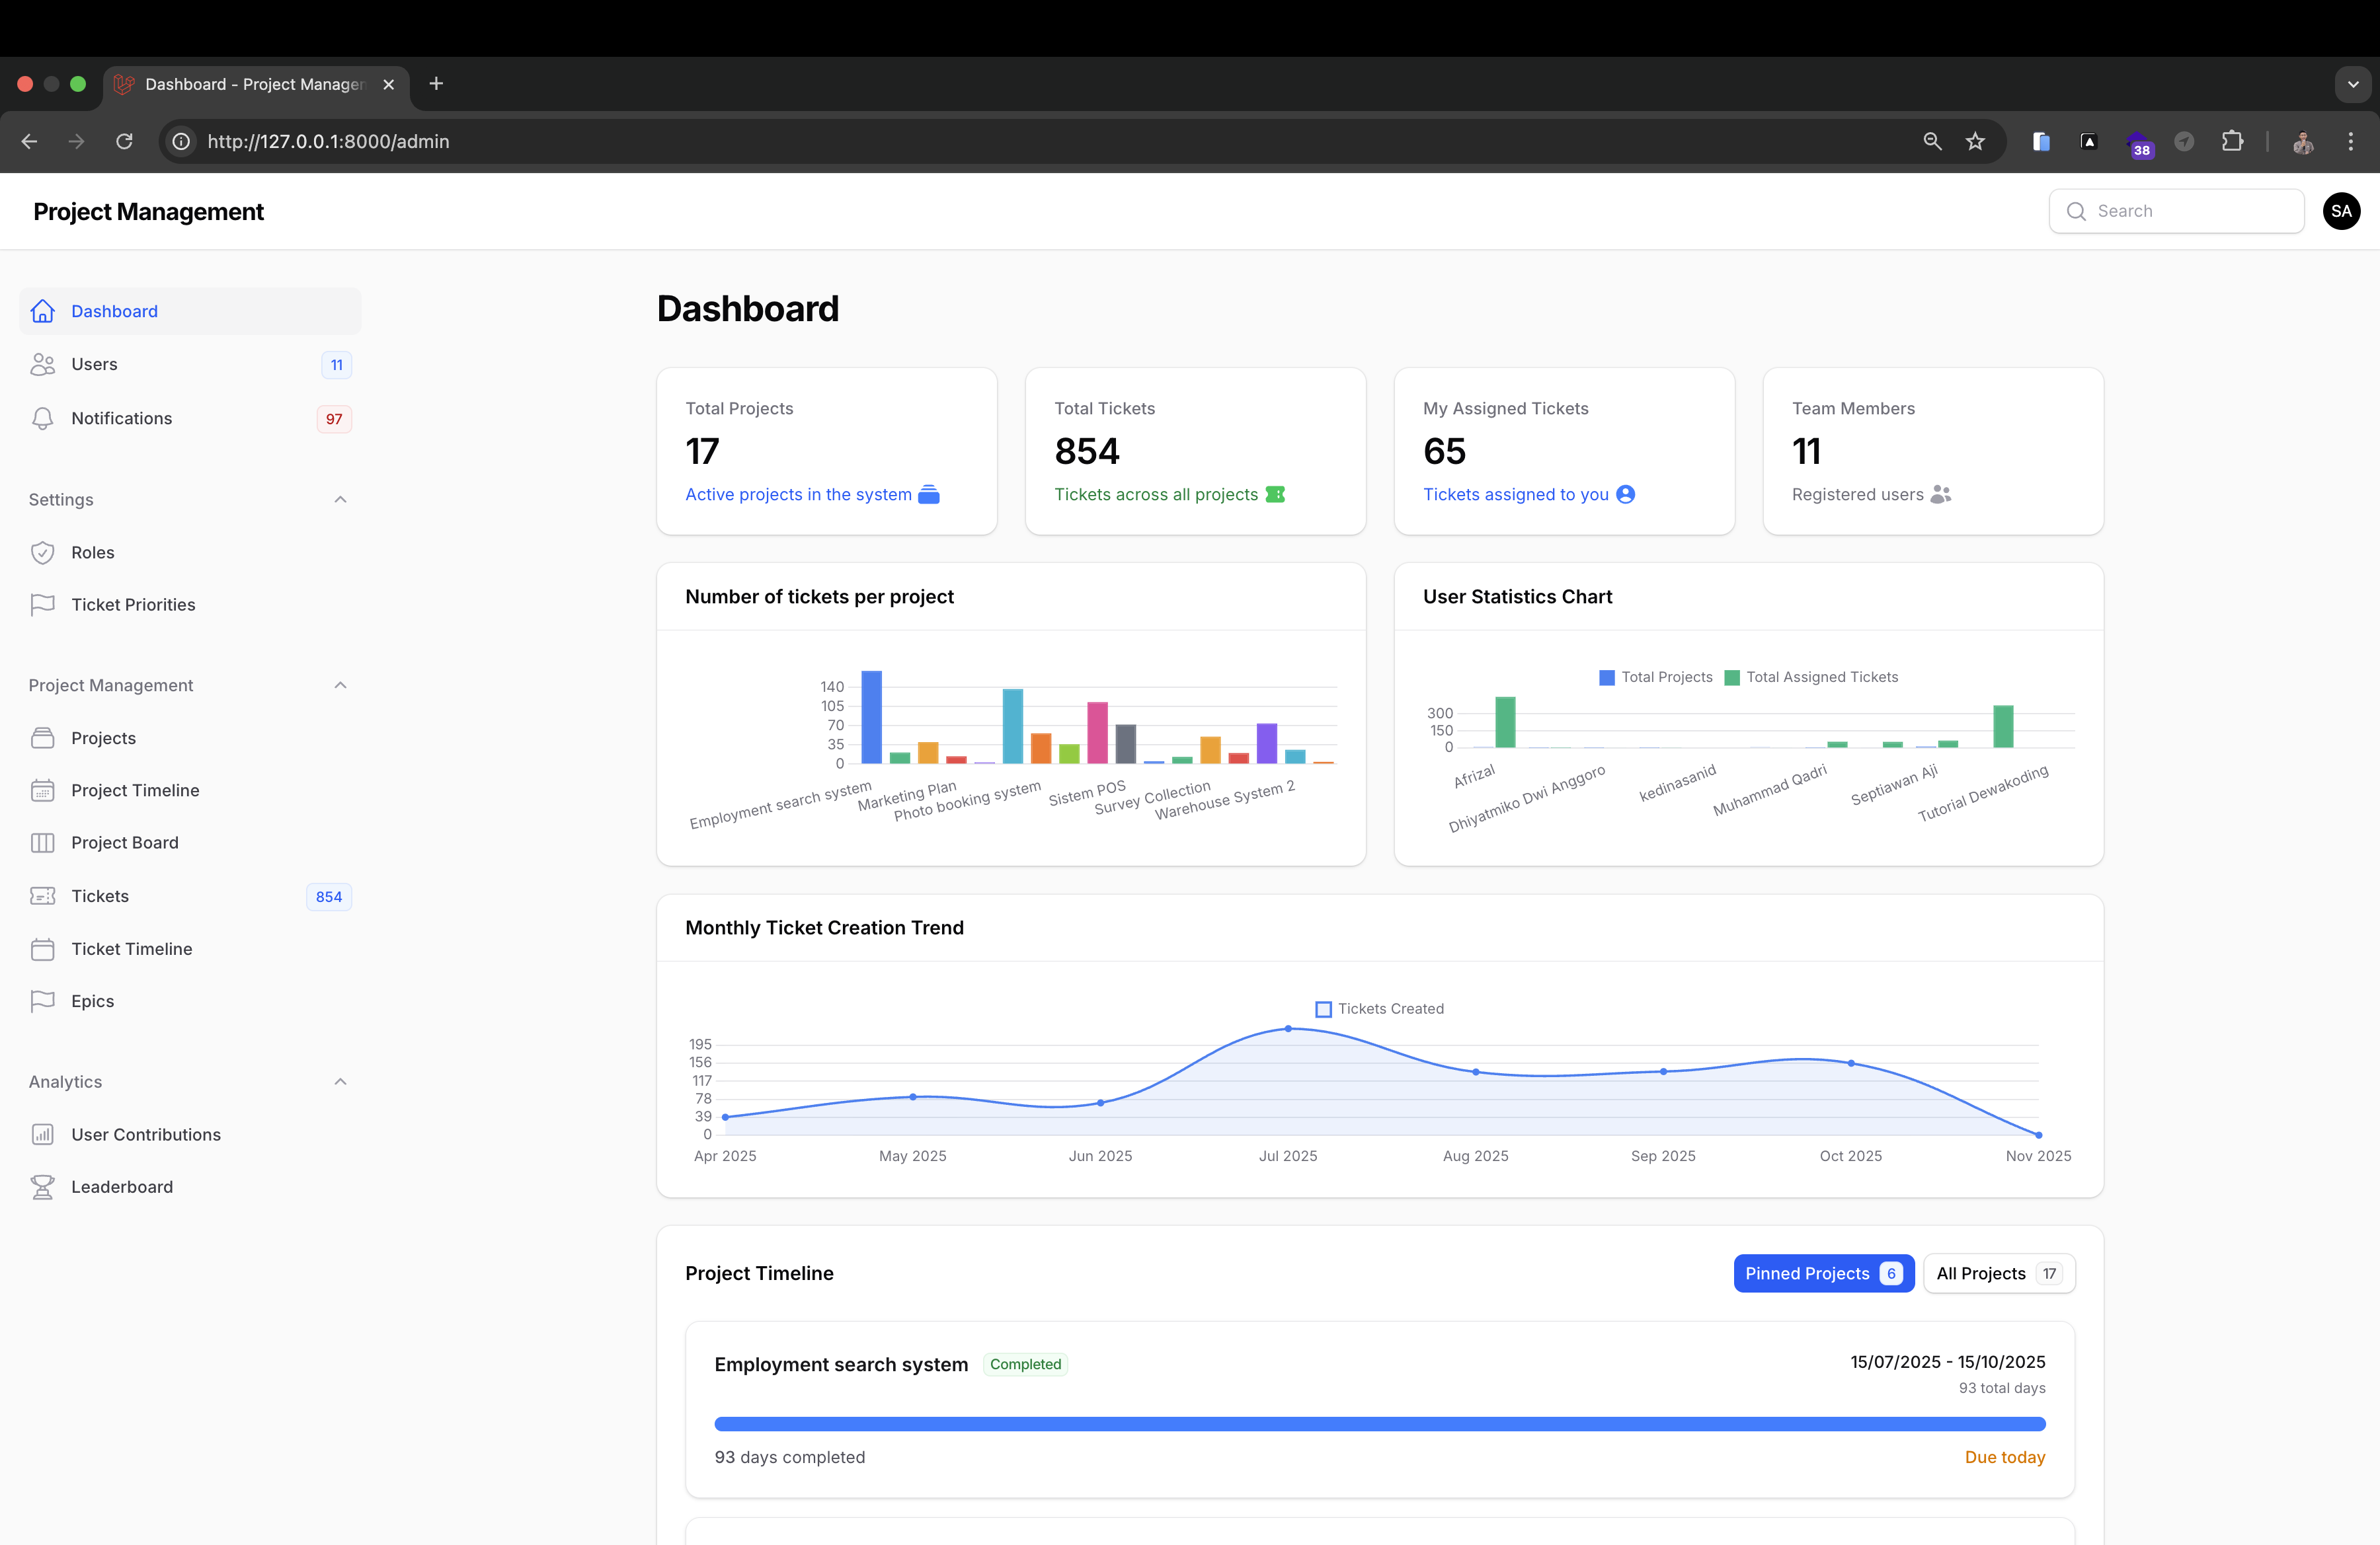
Task: Click the Tickets icon in sidebar
Action: pos(42,897)
